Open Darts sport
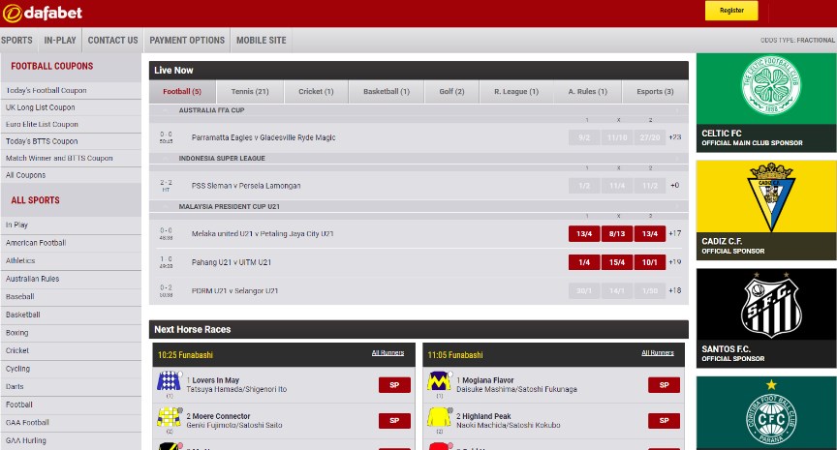837x450 pixels. (x=15, y=386)
